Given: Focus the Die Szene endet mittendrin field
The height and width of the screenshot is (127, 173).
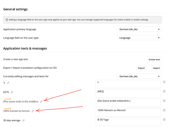Looking at the screenshot, I should click(128, 103).
